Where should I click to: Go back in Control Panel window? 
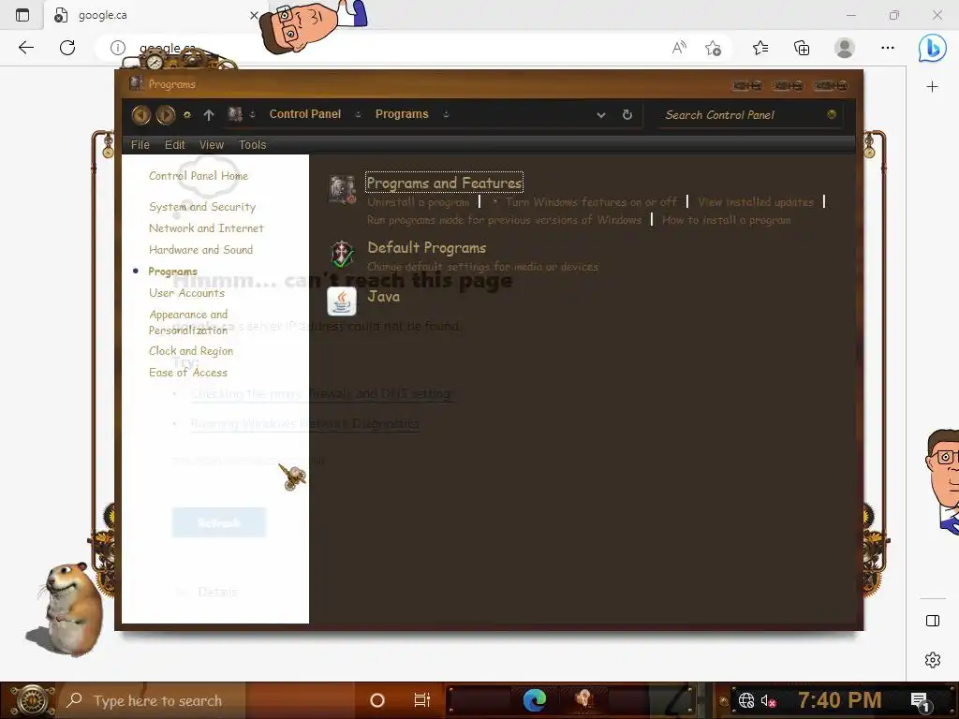coord(140,114)
